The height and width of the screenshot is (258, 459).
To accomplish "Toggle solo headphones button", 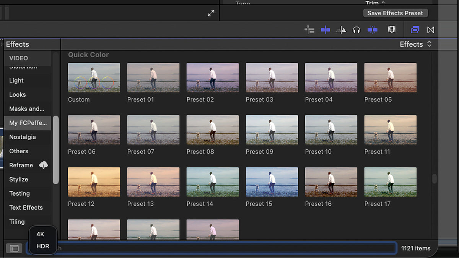I will click(356, 30).
